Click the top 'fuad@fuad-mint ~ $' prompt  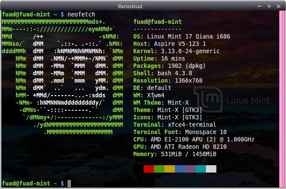[x=33, y=14]
